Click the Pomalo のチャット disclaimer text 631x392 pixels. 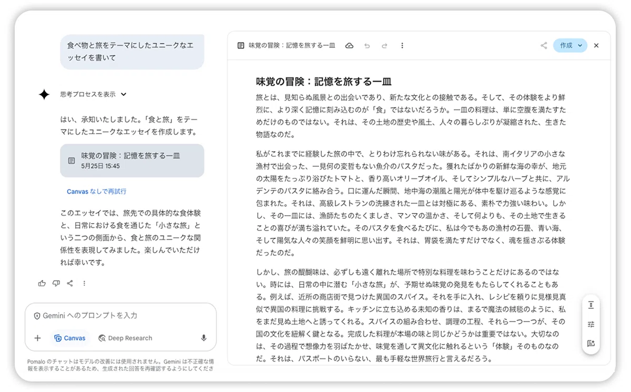[120, 365]
